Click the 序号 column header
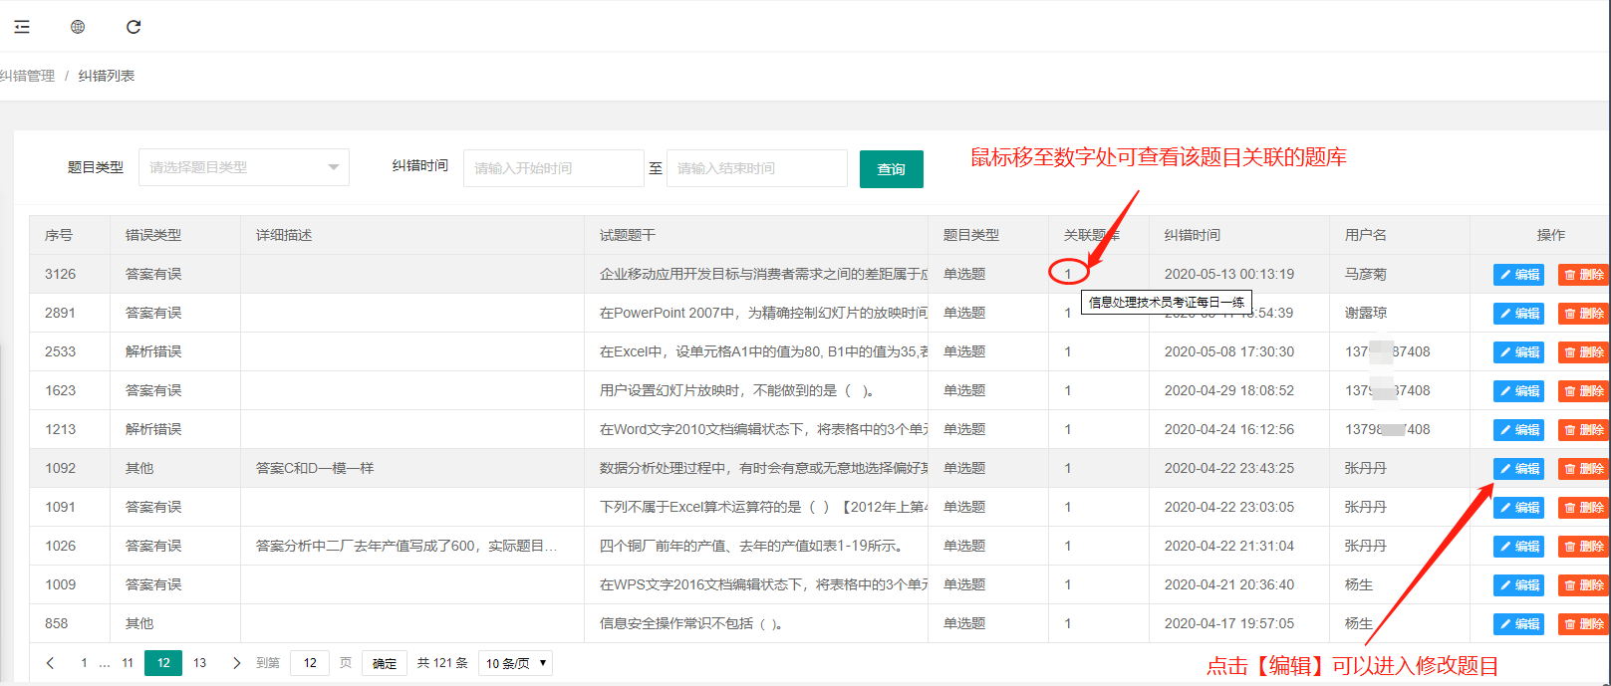 pyautogui.click(x=59, y=235)
